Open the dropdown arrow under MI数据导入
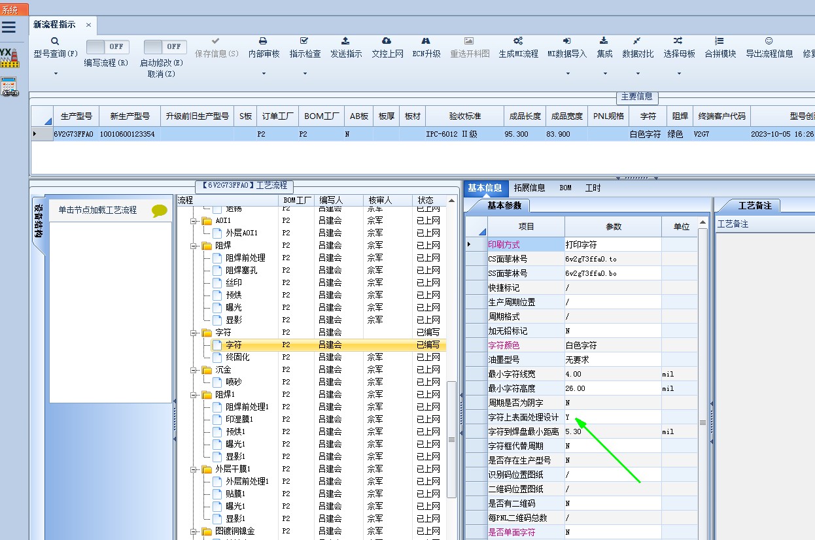This screenshot has width=815, height=540. [x=567, y=74]
